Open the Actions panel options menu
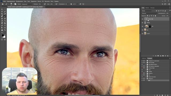Viewport: 171px width, 96px height. point(170,58)
